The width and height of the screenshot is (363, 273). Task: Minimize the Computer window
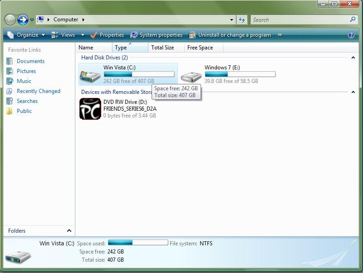pos(323,4)
